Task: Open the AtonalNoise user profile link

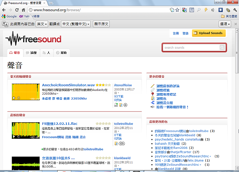Action: (123, 85)
